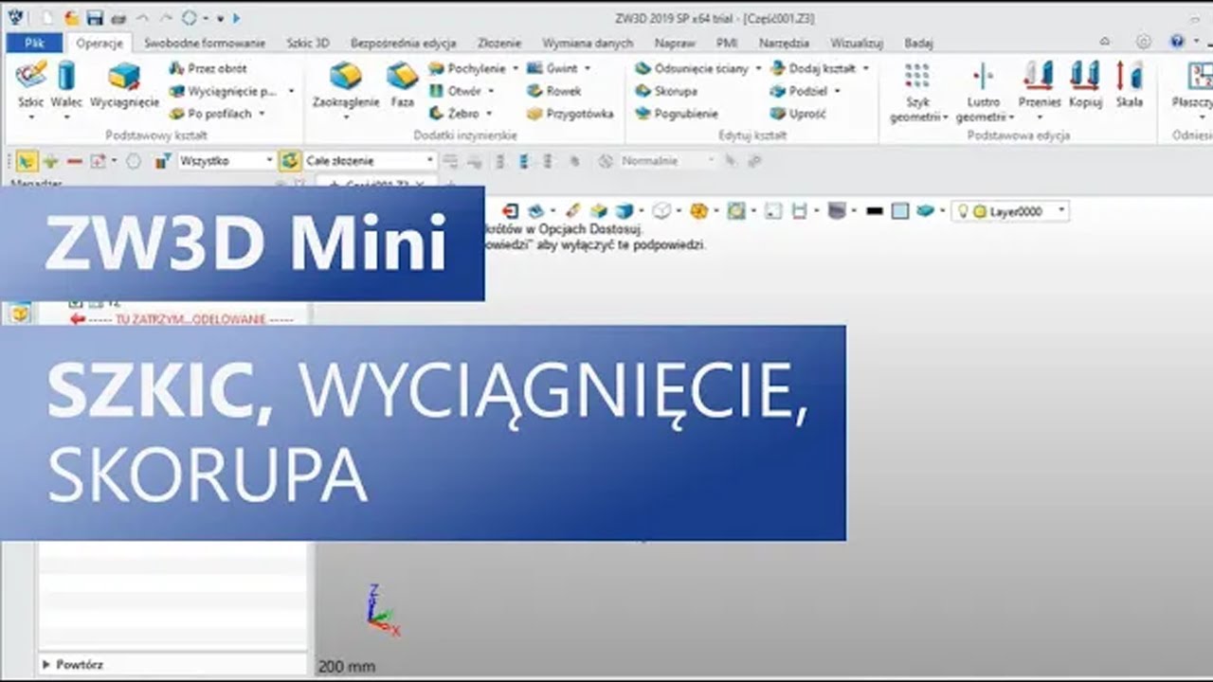Select Lustro geometrii mirror tool
Viewport: 1213px width, 682px height.
tap(984, 91)
